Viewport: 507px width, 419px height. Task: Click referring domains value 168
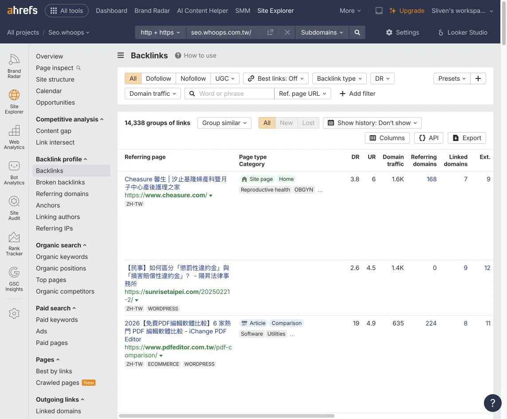(x=431, y=179)
